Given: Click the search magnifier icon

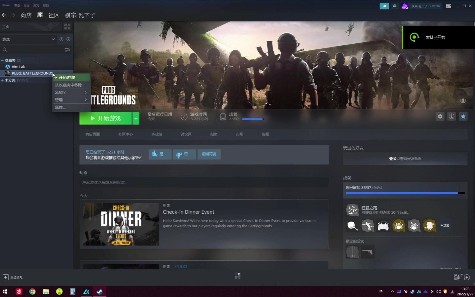Looking at the screenshot, I should coord(5,50).
